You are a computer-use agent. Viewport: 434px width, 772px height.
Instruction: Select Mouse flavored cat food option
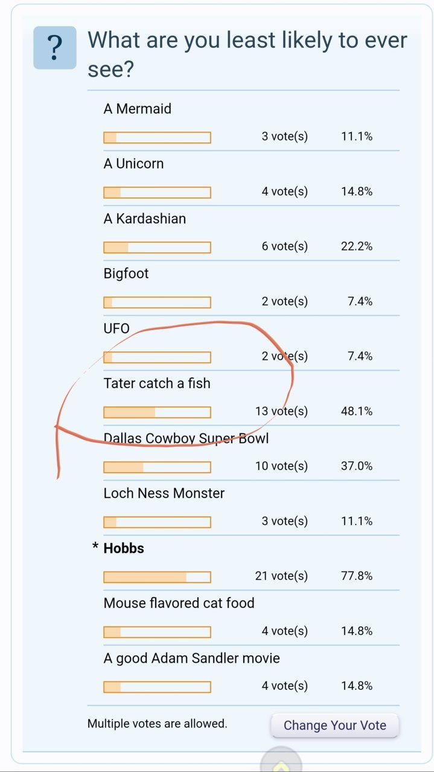tap(179, 603)
